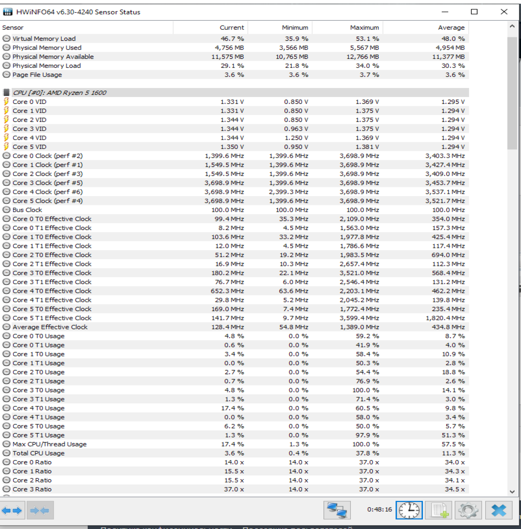
Task: Select the Core 5 Clock (perf #4) row label
Action: (x=48, y=201)
